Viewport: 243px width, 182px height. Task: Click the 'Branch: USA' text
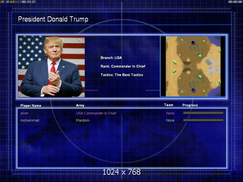point(111,58)
